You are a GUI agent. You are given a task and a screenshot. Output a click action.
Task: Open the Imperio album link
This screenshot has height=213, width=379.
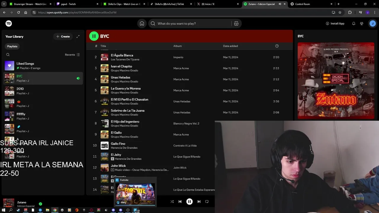tap(178, 57)
